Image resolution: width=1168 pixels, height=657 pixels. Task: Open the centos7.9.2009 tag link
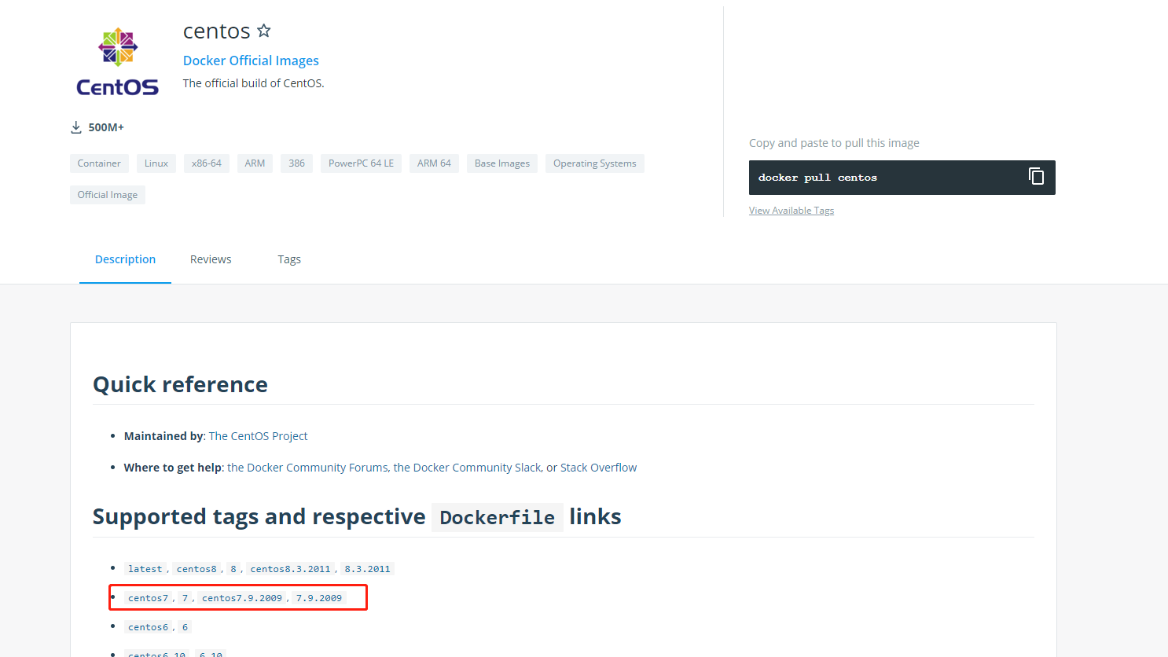tap(242, 598)
